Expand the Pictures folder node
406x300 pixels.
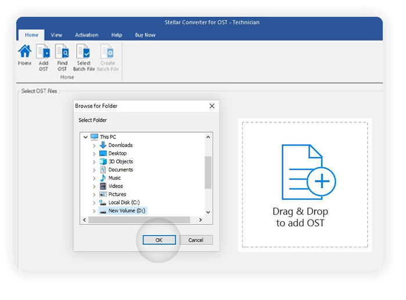click(x=94, y=195)
